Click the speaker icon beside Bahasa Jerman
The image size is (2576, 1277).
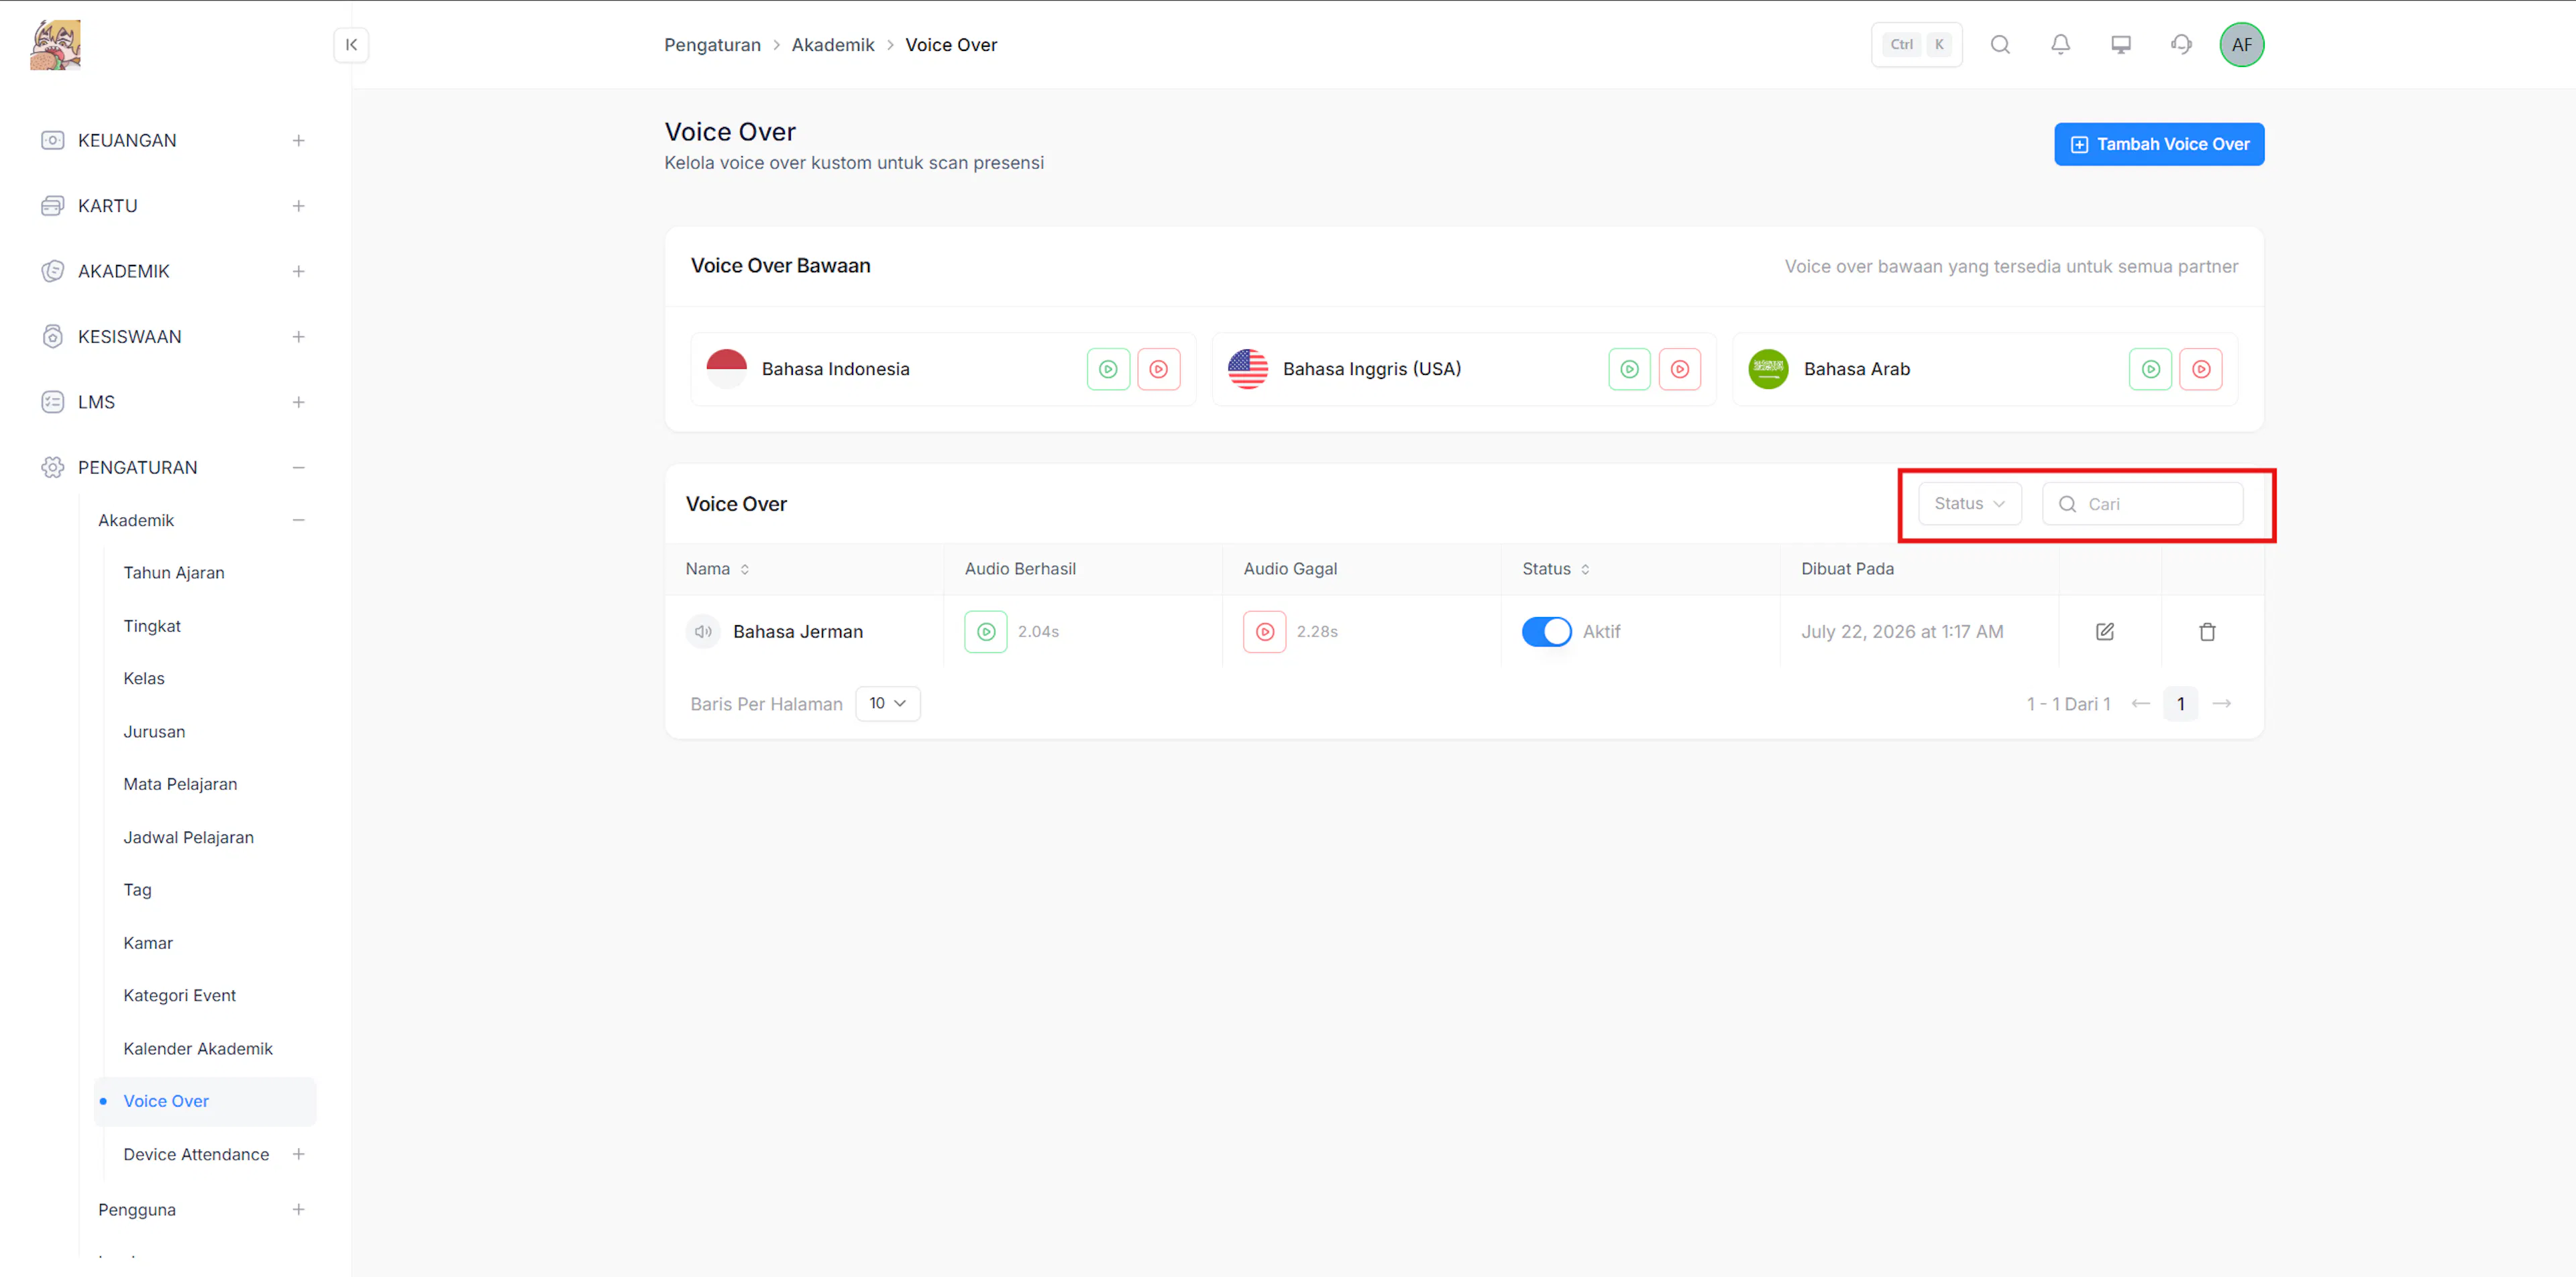point(703,632)
